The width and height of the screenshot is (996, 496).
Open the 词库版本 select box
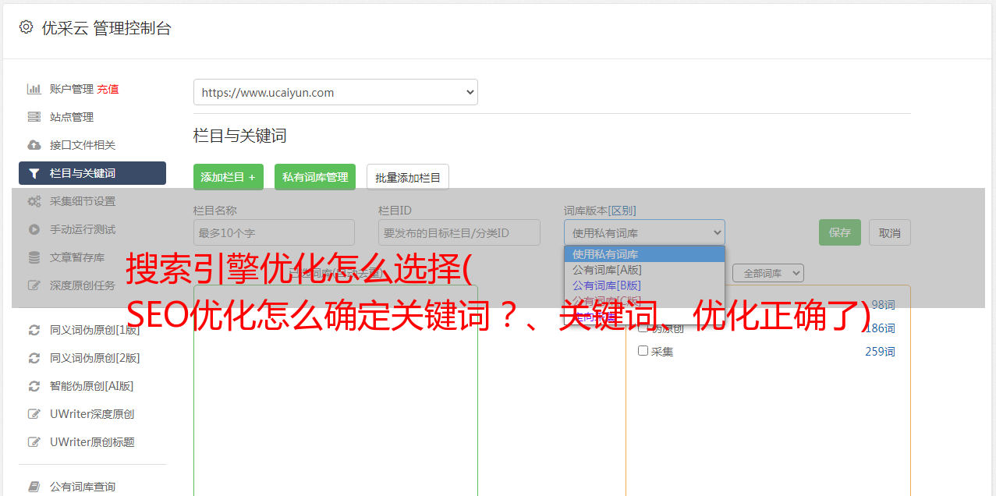click(644, 232)
